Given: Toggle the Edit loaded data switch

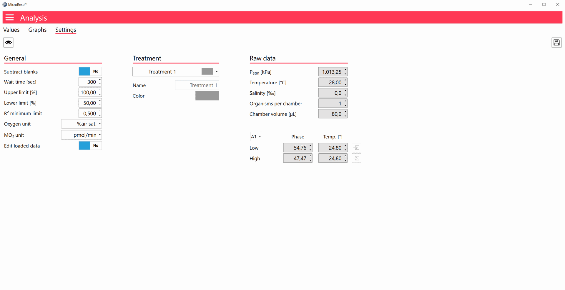Looking at the screenshot, I should [x=90, y=146].
